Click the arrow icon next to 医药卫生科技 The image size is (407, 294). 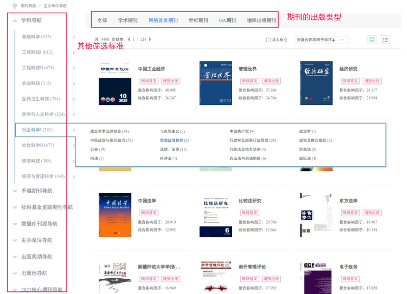click(74, 99)
